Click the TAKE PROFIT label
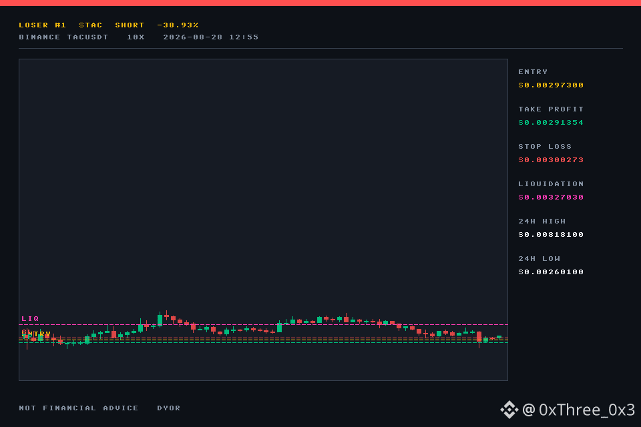641x427 pixels. (551, 109)
